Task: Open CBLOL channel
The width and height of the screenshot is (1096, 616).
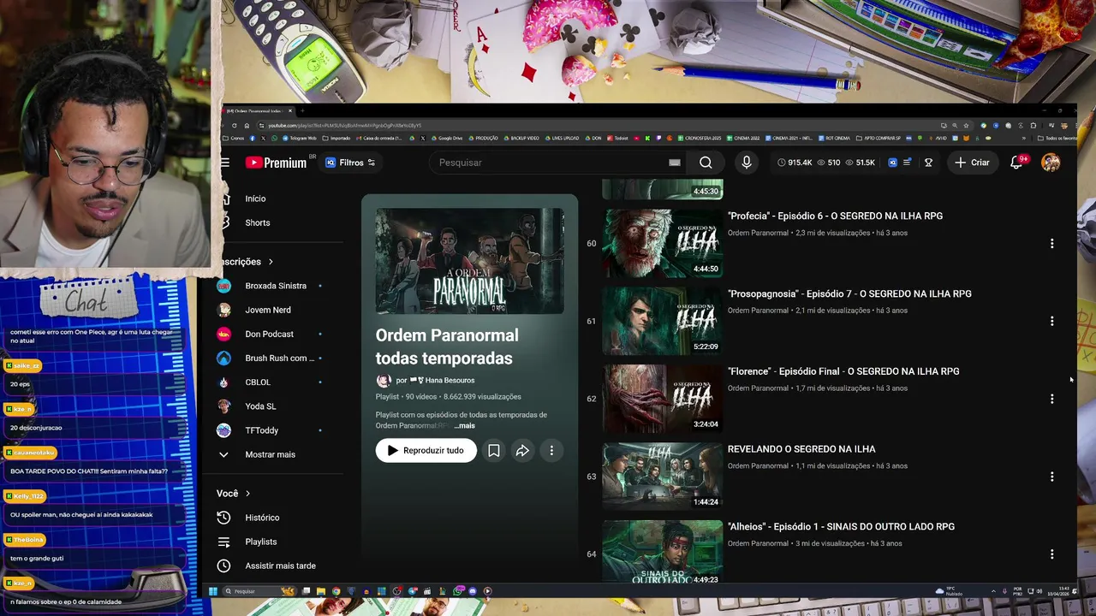Action: [257, 382]
